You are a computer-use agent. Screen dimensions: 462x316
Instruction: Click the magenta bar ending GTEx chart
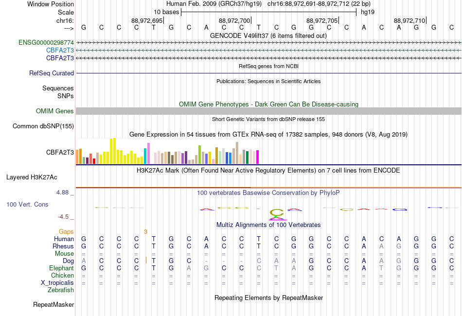pos(257,157)
